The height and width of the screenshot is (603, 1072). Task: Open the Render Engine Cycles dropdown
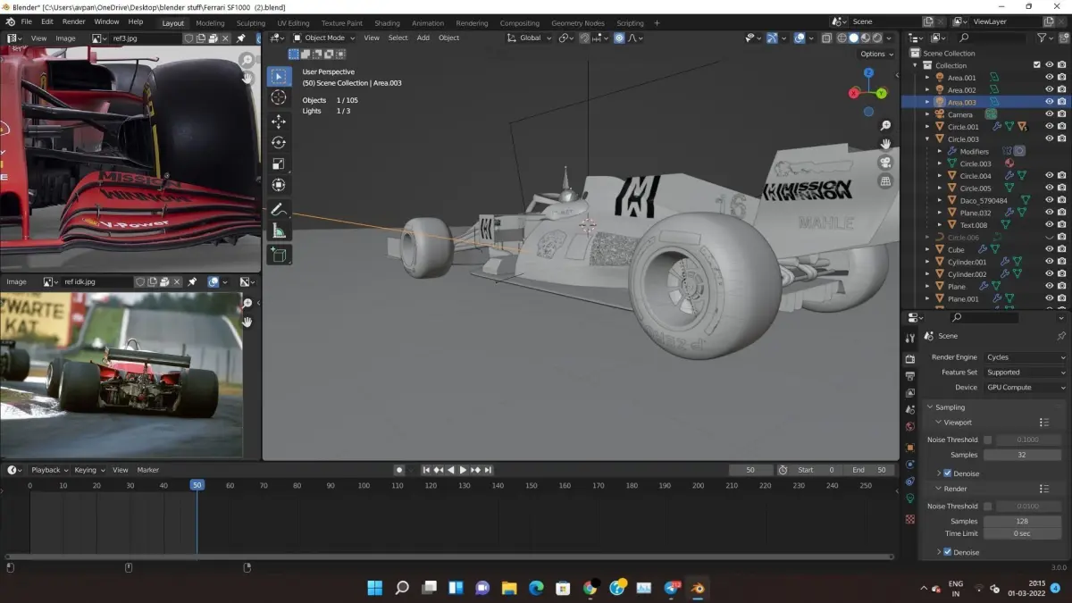[x=1025, y=357]
